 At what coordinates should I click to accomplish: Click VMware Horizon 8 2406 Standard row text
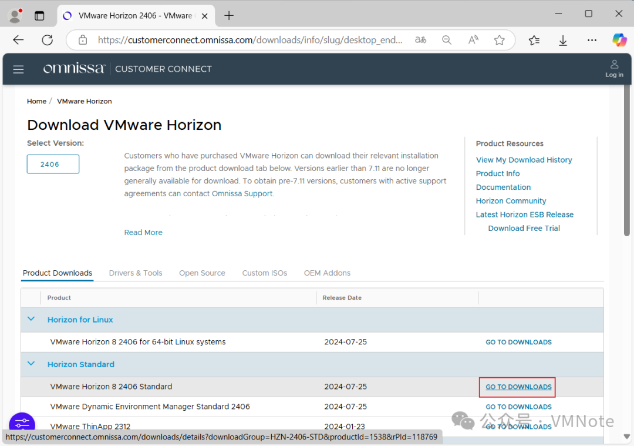click(111, 387)
